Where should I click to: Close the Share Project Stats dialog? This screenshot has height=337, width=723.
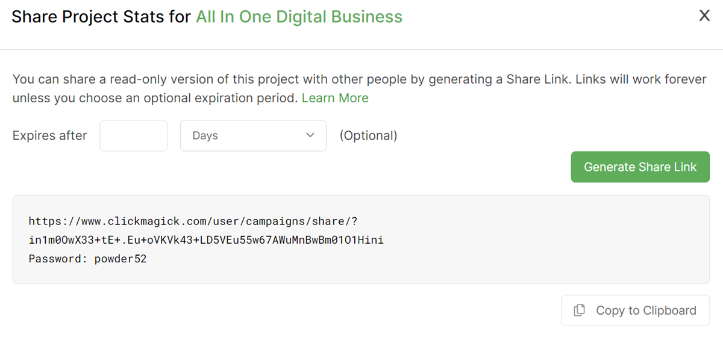(704, 16)
